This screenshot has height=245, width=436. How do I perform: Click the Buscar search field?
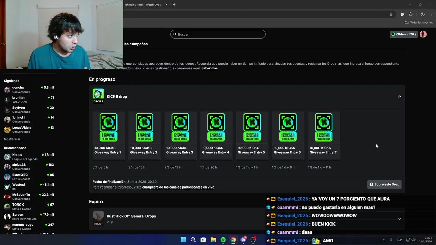tap(218, 34)
